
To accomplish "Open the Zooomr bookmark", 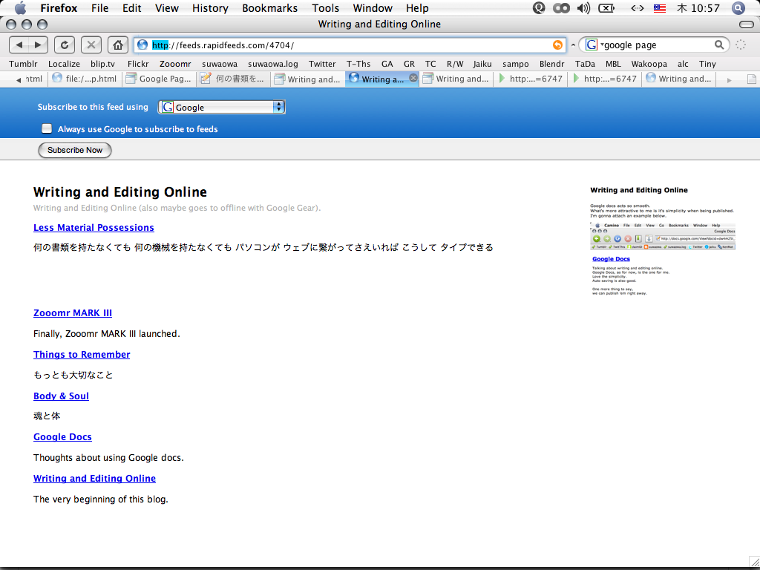I will tap(175, 64).
